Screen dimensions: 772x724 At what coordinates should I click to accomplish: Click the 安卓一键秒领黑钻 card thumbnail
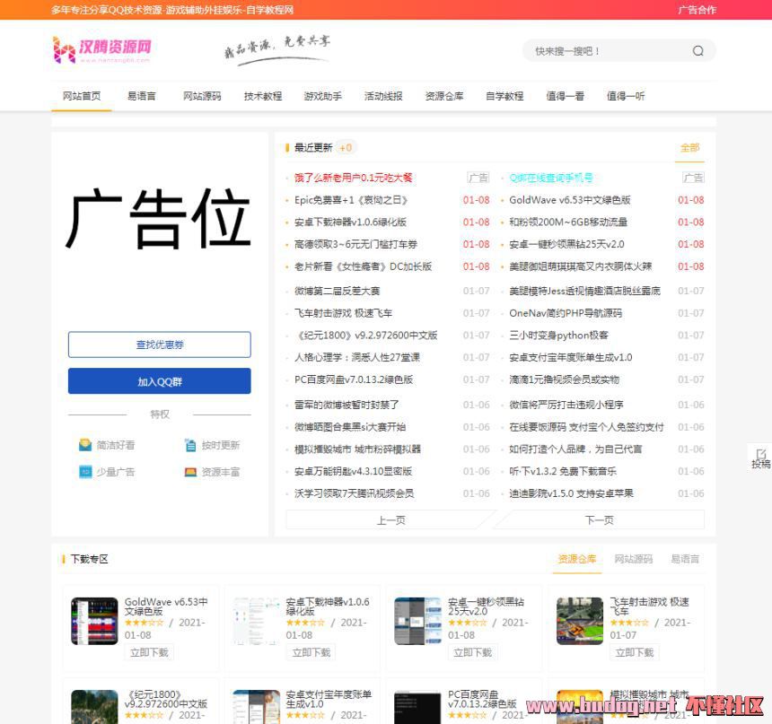click(417, 621)
